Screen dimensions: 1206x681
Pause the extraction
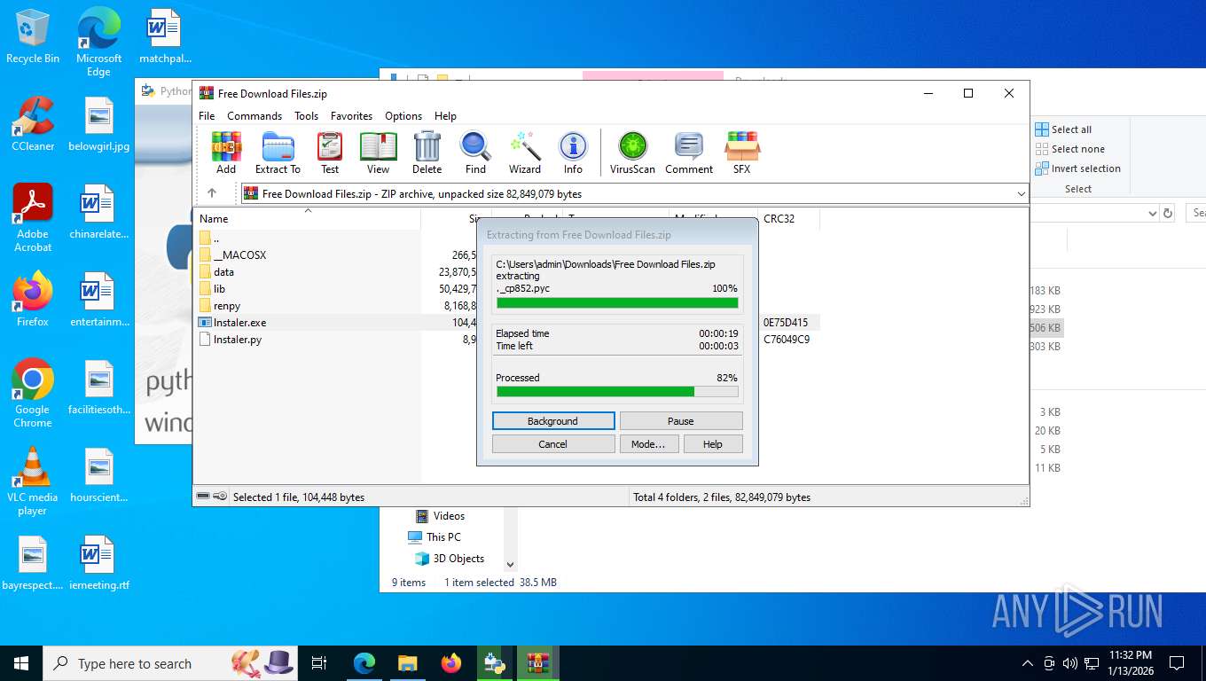pyautogui.click(x=681, y=421)
